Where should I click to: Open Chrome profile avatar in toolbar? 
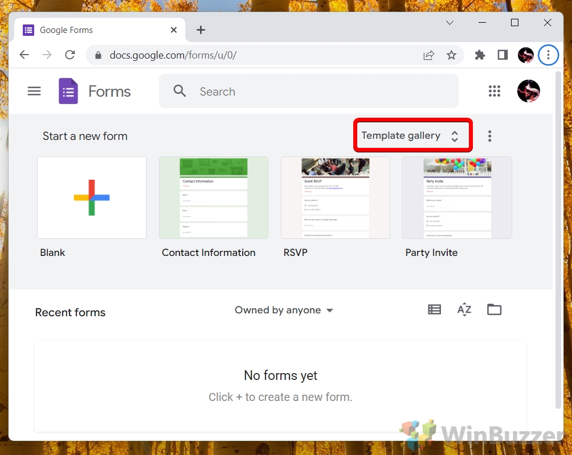(525, 55)
